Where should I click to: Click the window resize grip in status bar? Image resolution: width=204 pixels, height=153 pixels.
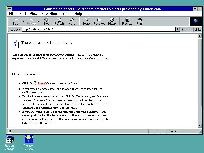point(201,132)
